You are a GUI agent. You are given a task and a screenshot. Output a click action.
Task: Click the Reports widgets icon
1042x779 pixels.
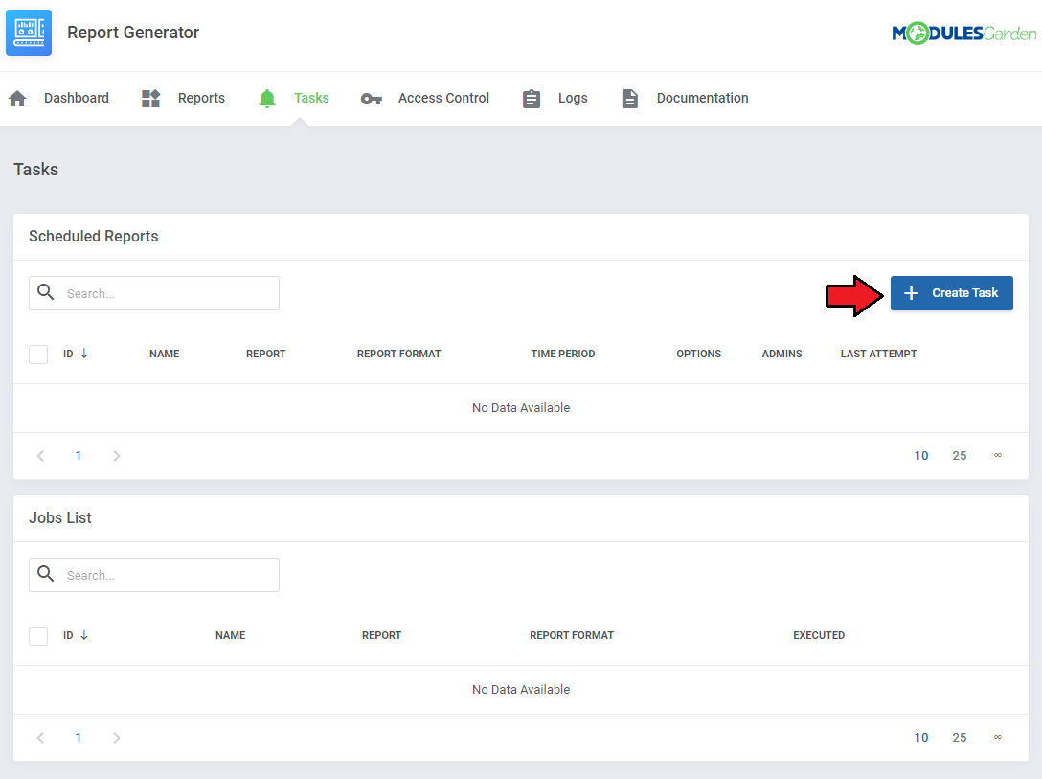[151, 99]
